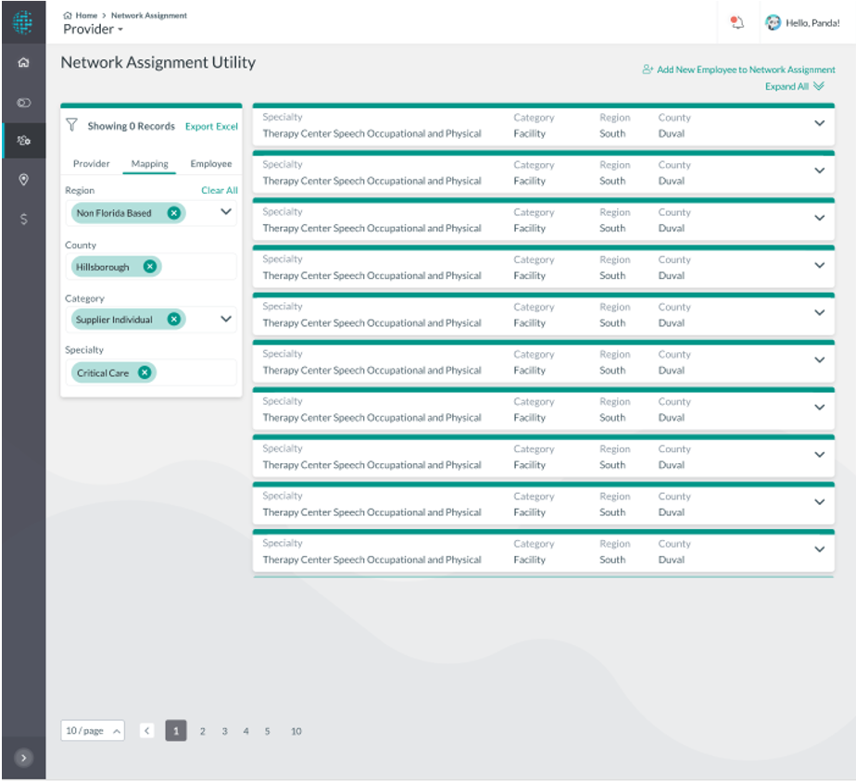The height and width of the screenshot is (781, 856).
Task: Remove the Critical Care chip
Action: (145, 372)
